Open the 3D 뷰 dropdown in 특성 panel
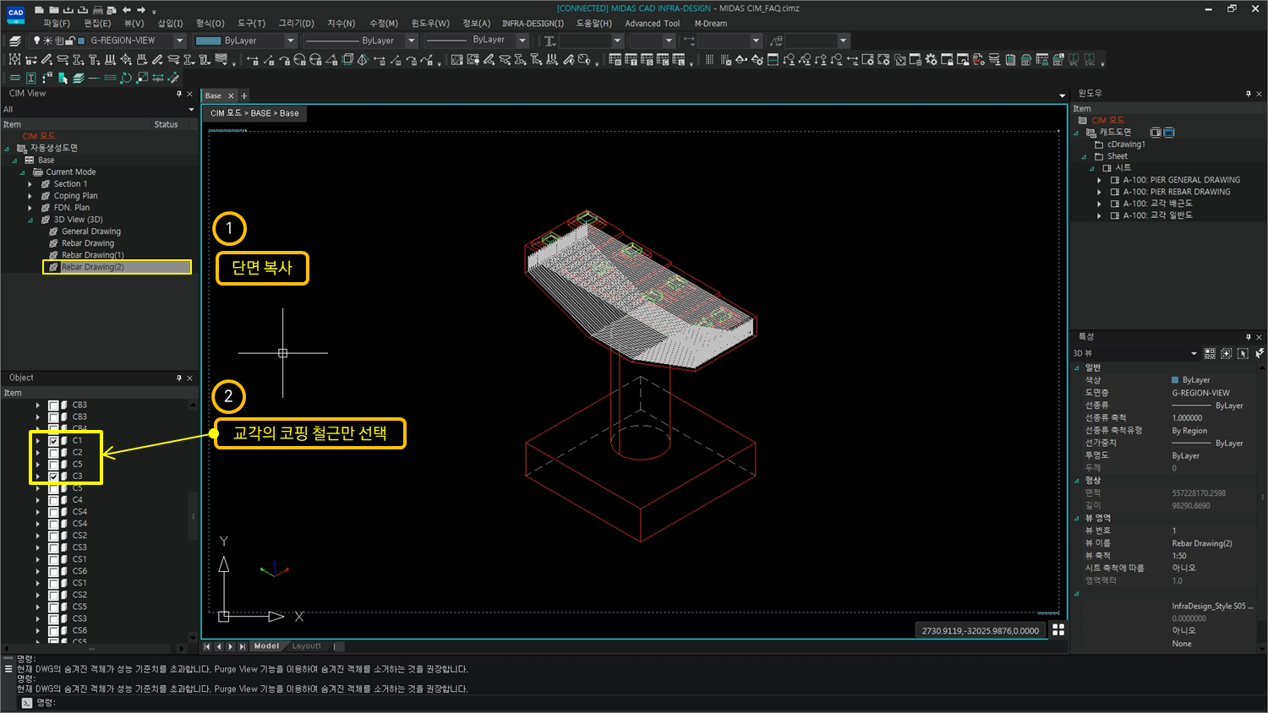Screen dimensions: 1268x713 (x=1194, y=353)
